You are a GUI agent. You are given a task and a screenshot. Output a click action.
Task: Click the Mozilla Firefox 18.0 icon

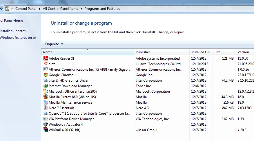(x=46, y=97)
